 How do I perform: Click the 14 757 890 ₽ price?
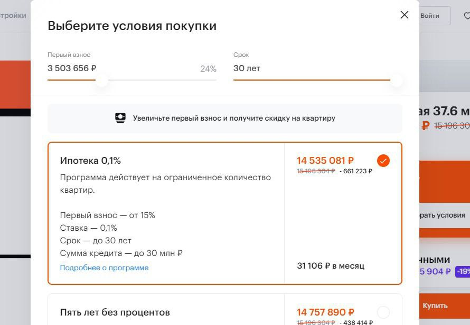tap(325, 312)
